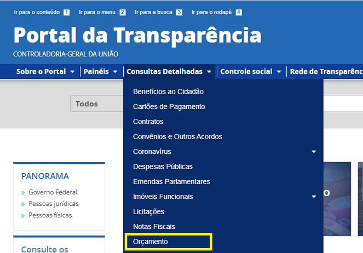
Task: Click Orçamento in the dropdown menu
Action: (x=150, y=242)
